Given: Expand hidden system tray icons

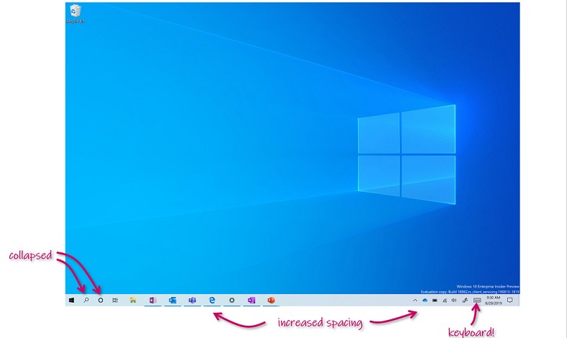Looking at the screenshot, I should pos(415,301).
